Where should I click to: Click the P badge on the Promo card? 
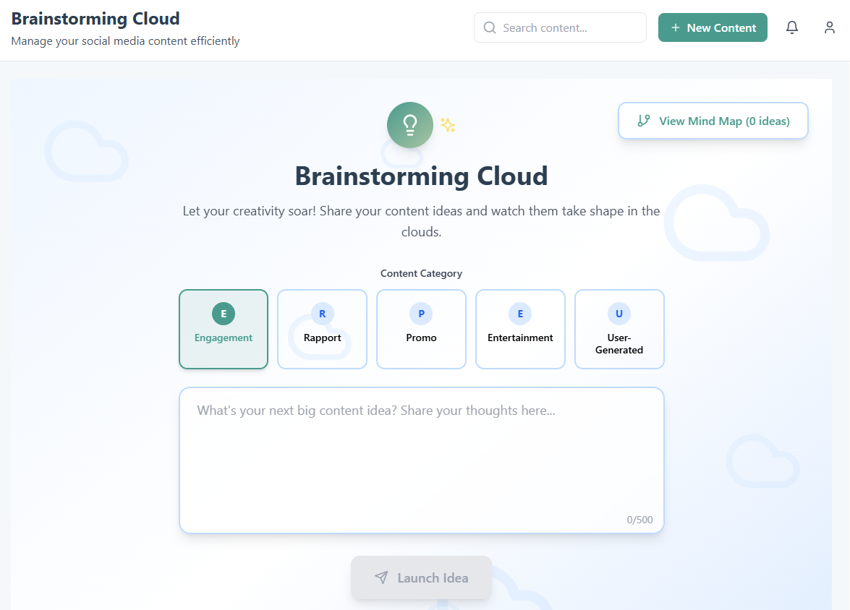421,314
